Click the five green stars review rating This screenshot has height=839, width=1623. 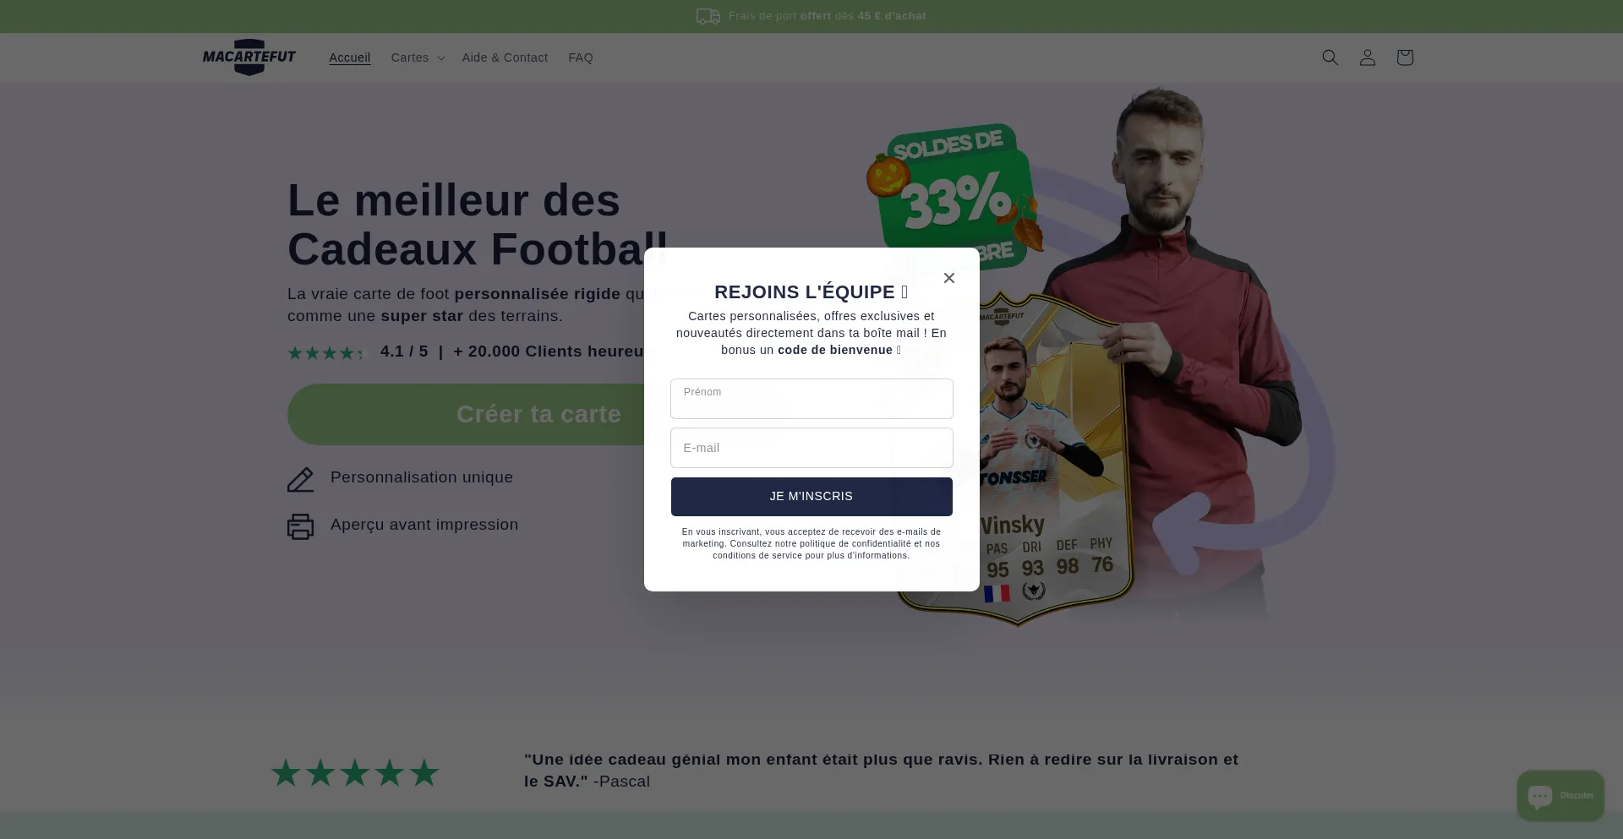(354, 773)
